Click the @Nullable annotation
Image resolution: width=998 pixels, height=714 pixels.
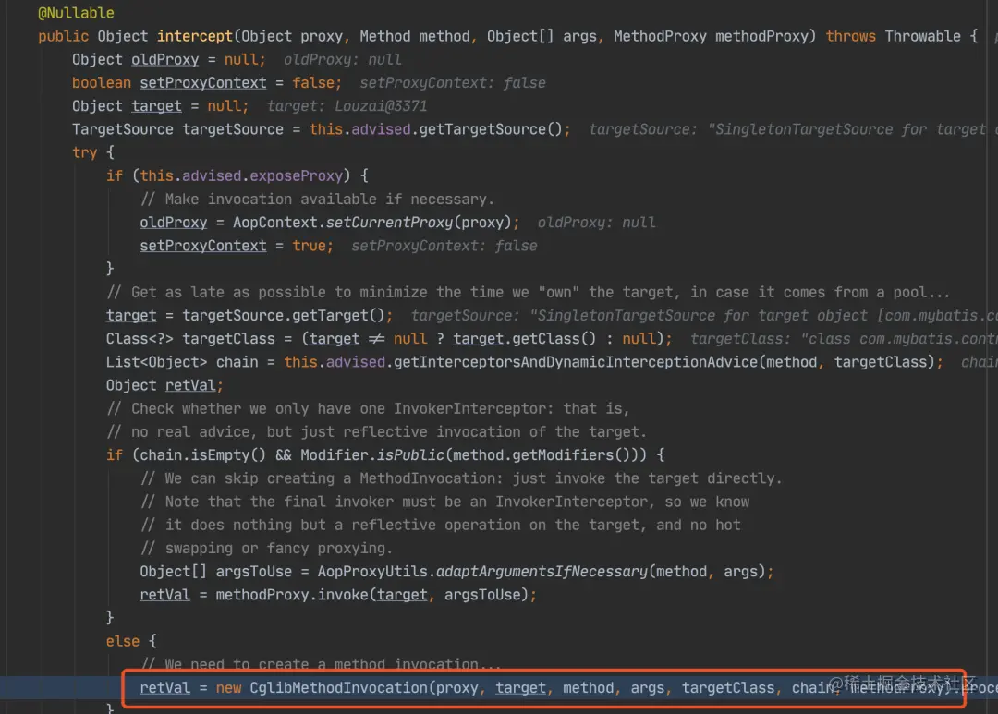(x=76, y=13)
